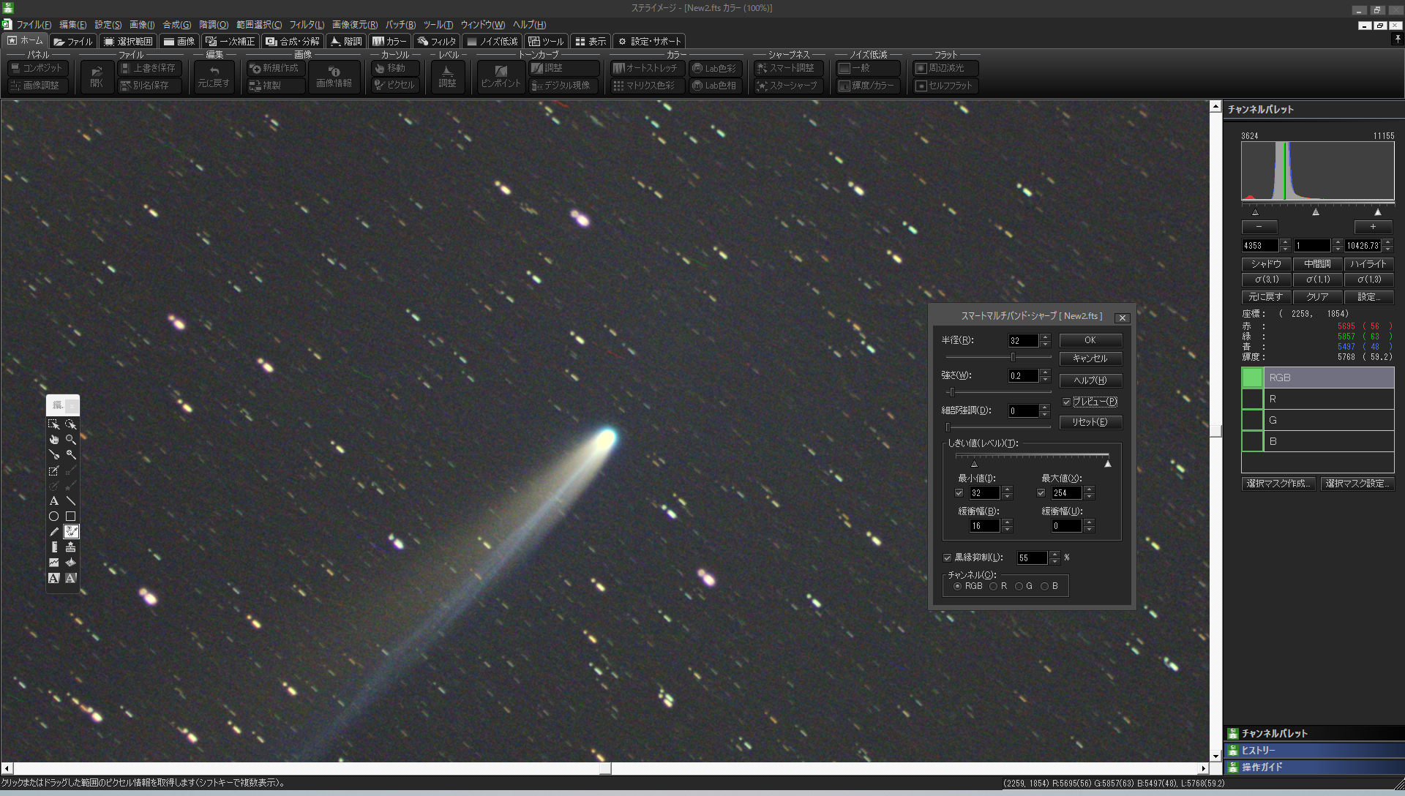The height and width of the screenshot is (796, 1405).
Task: Expand the ヒストリー panel header
Action: (x=1314, y=750)
